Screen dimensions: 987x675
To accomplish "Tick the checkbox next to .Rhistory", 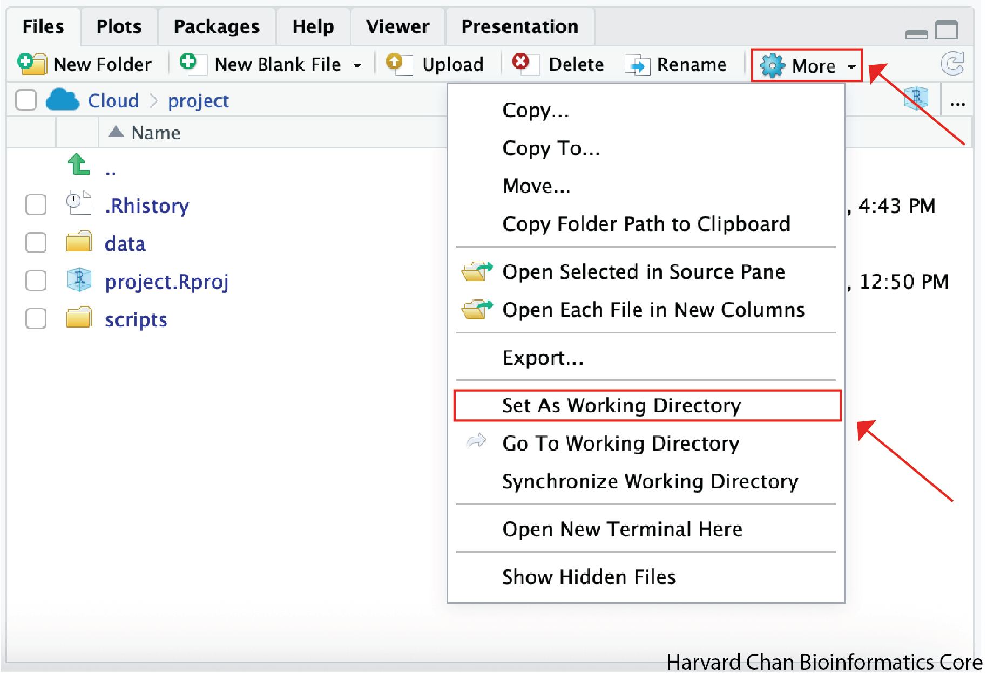I will [x=36, y=205].
